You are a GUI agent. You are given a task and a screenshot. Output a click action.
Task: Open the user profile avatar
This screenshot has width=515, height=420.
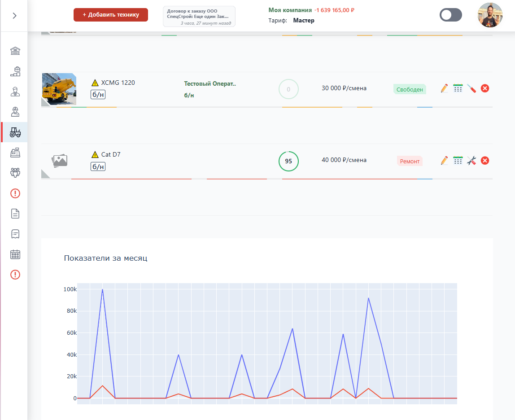pyautogui.click(x=490, y=15)
